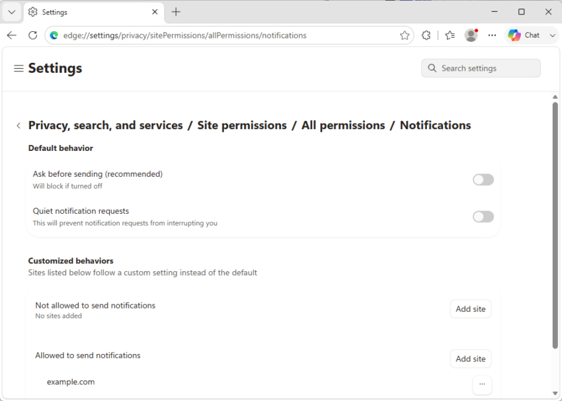Add site to Allowed notifications list
This screenshot has height=401, width=562.
(x=471, y=359)
